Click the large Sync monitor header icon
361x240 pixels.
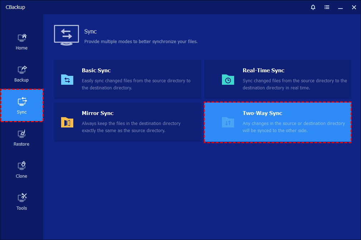(x=66, y=35)
